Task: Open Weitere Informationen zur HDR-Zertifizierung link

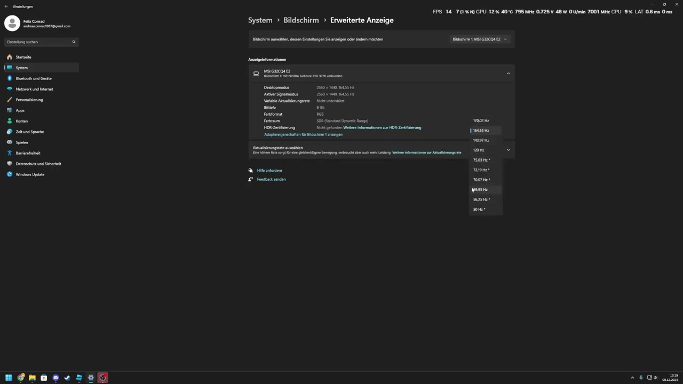Action: [x=382, y=127]
